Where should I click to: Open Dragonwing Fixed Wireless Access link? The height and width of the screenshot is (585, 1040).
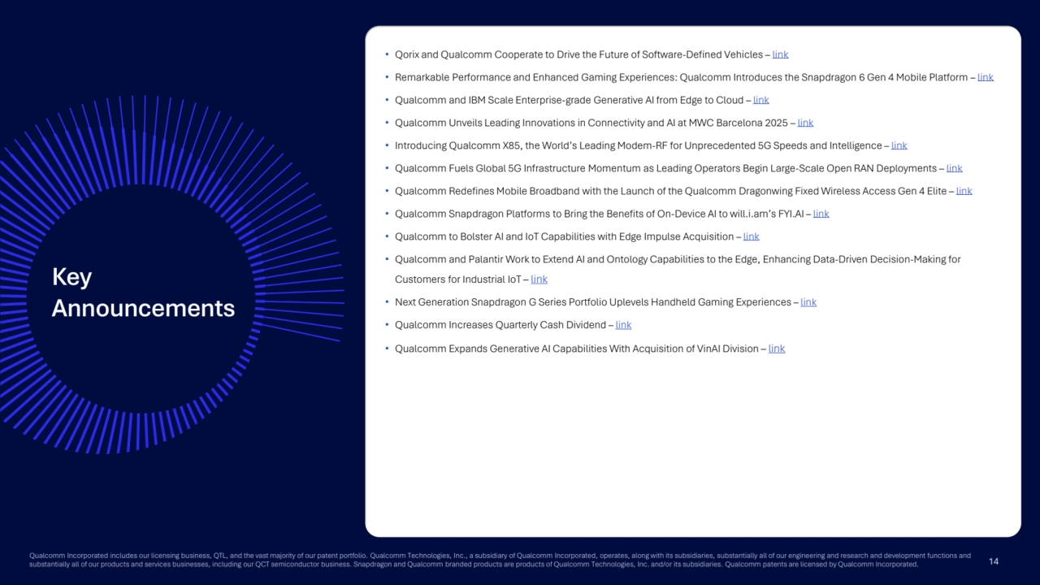(964, 191)
